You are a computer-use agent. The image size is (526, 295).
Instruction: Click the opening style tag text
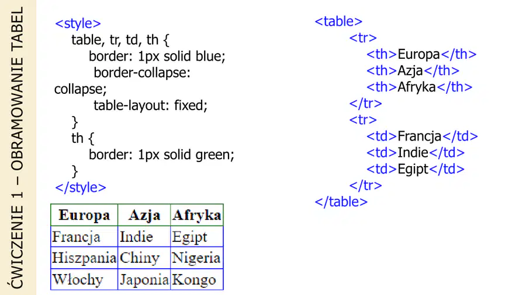pyautogui.click(x=78, y=23)
